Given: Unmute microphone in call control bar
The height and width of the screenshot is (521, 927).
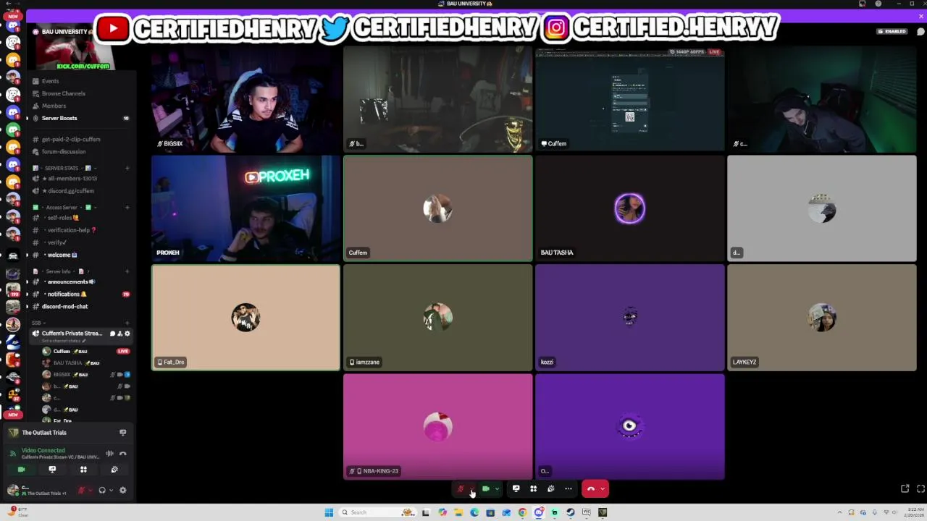Looking at the screenshot, I should click(x=461, y=489).
